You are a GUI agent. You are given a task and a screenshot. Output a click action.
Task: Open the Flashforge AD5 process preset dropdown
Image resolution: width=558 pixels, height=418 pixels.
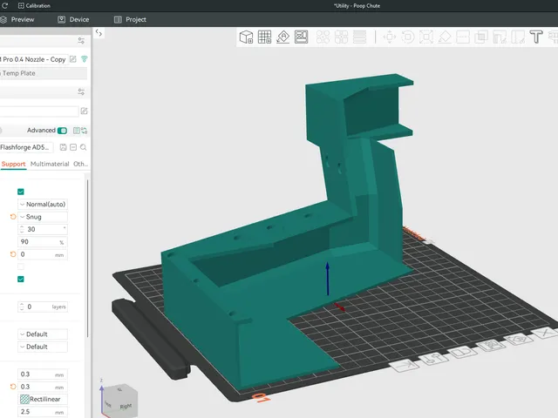tap(26, 147)
